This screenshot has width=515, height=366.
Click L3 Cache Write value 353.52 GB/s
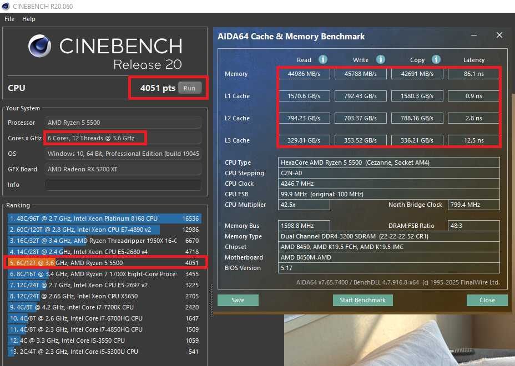pyautogui.click(x=360, y=140)
